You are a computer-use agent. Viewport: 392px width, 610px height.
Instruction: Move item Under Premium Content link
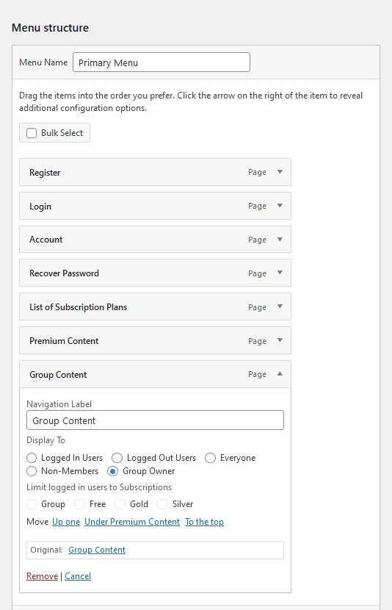click(132, 522)
